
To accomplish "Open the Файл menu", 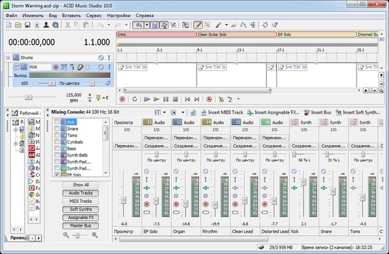I will coord(12,16).
